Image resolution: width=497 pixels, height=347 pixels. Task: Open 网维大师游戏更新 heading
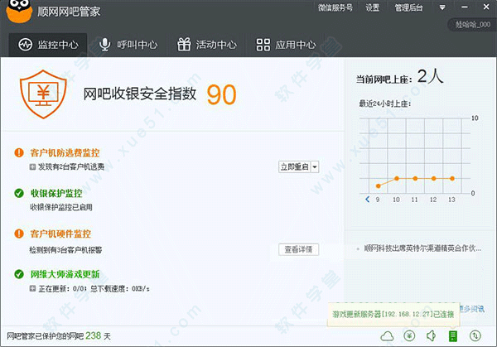(65, 274)
